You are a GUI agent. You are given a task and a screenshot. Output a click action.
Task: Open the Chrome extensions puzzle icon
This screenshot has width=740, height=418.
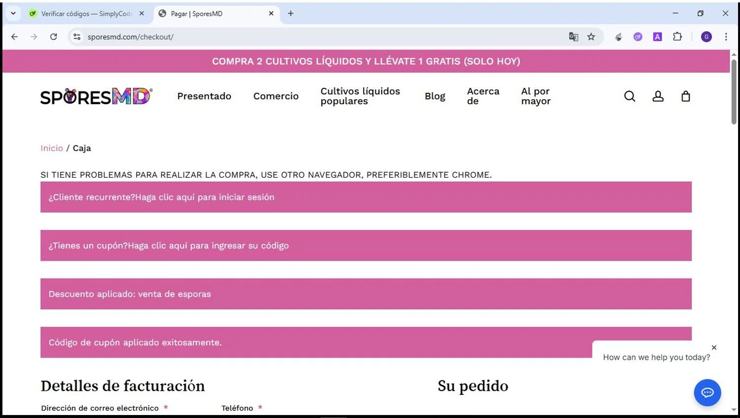(677, 37)
